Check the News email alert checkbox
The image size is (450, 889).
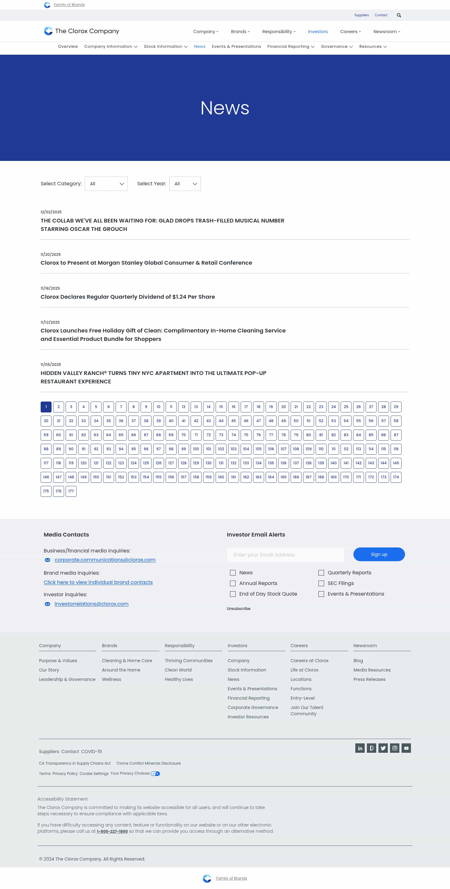pyautogui.click(x=233, y=572)
